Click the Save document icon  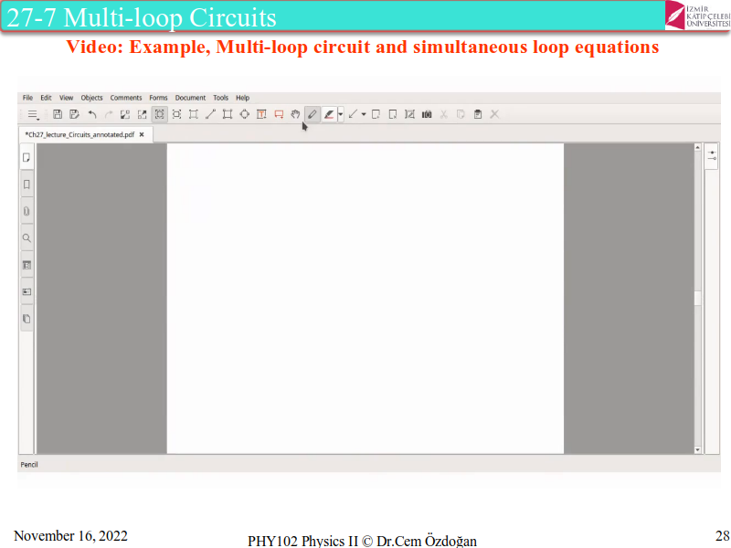tap(58, 114)
